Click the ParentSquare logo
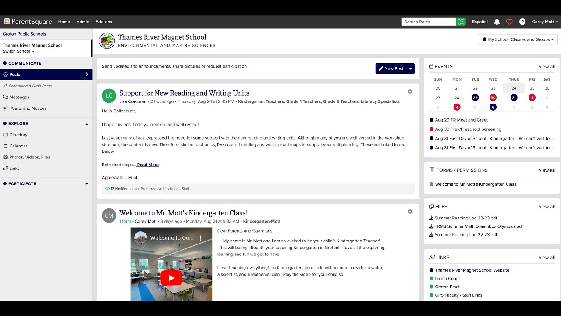 (28, 22)
